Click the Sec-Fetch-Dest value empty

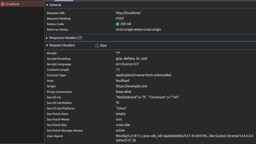coord(121,114)
